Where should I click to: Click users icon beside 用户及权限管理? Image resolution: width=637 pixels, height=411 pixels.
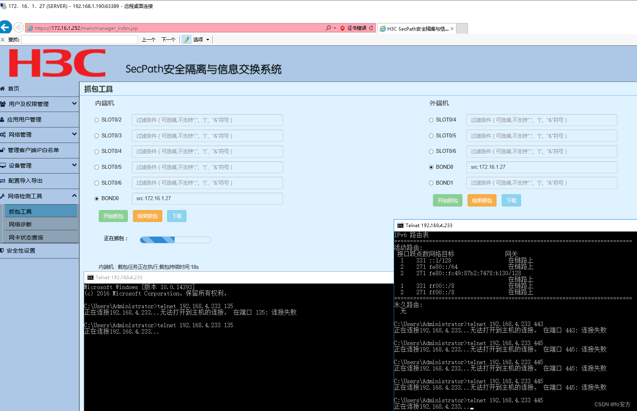(3, 104)
